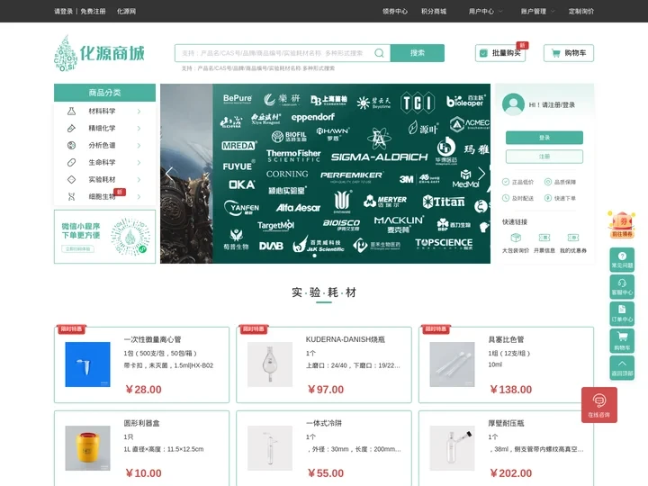
Task: Click the 品质保障 badge icon
Action: click(x=547, y=182)
